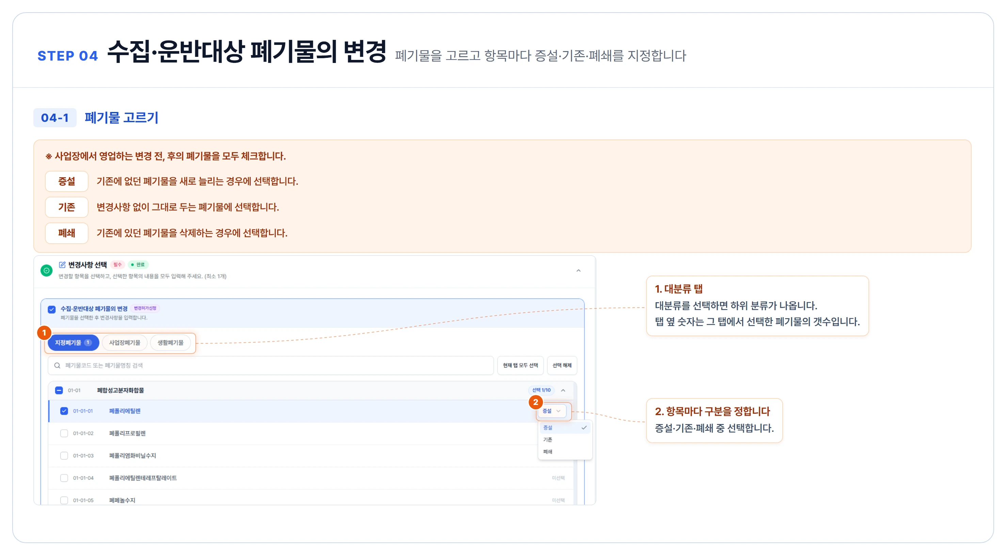The image size is (1006, 555).
Task: Click the 선택 1/10 count badge
Action: point(541,390)
